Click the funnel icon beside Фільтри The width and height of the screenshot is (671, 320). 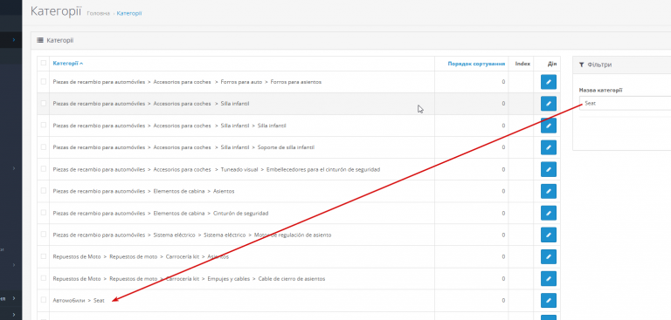pos(581,65)
